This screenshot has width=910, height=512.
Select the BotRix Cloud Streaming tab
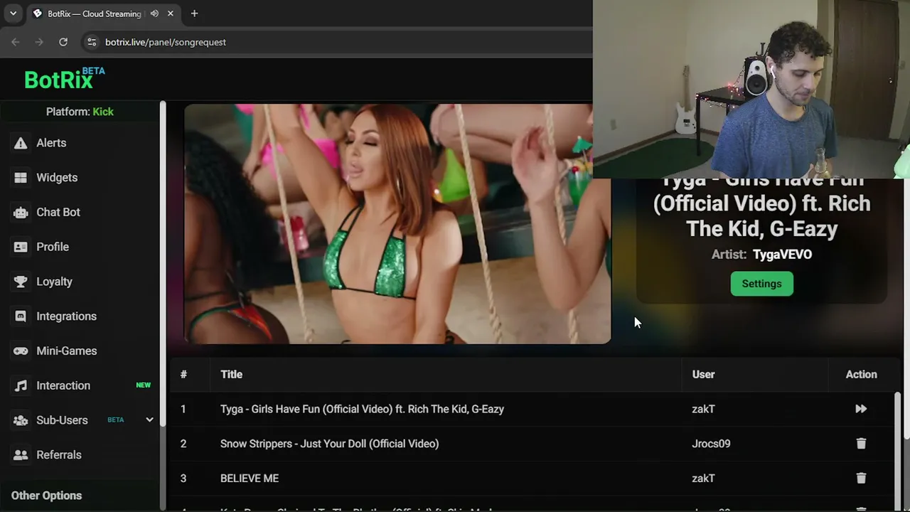pos(104,14)
